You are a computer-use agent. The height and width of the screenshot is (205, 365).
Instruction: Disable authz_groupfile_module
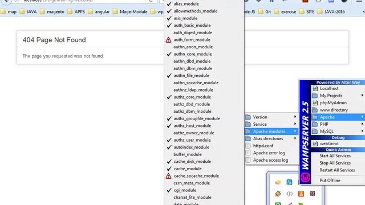pos(197,118)
